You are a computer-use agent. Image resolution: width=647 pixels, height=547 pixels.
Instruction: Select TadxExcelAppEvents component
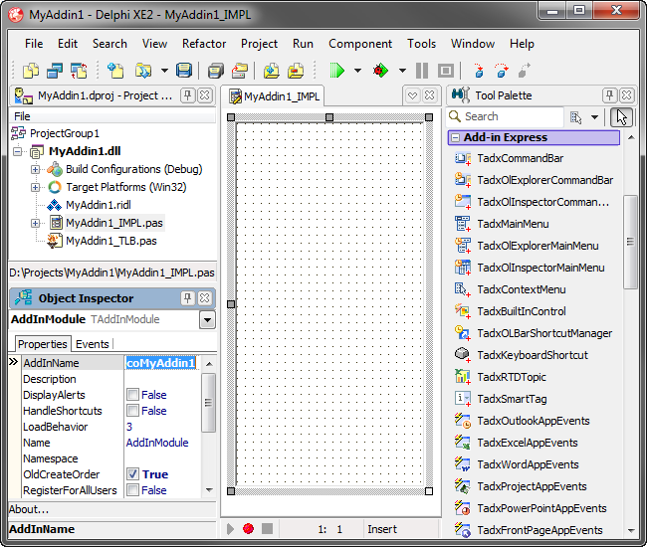pos(528,443)
